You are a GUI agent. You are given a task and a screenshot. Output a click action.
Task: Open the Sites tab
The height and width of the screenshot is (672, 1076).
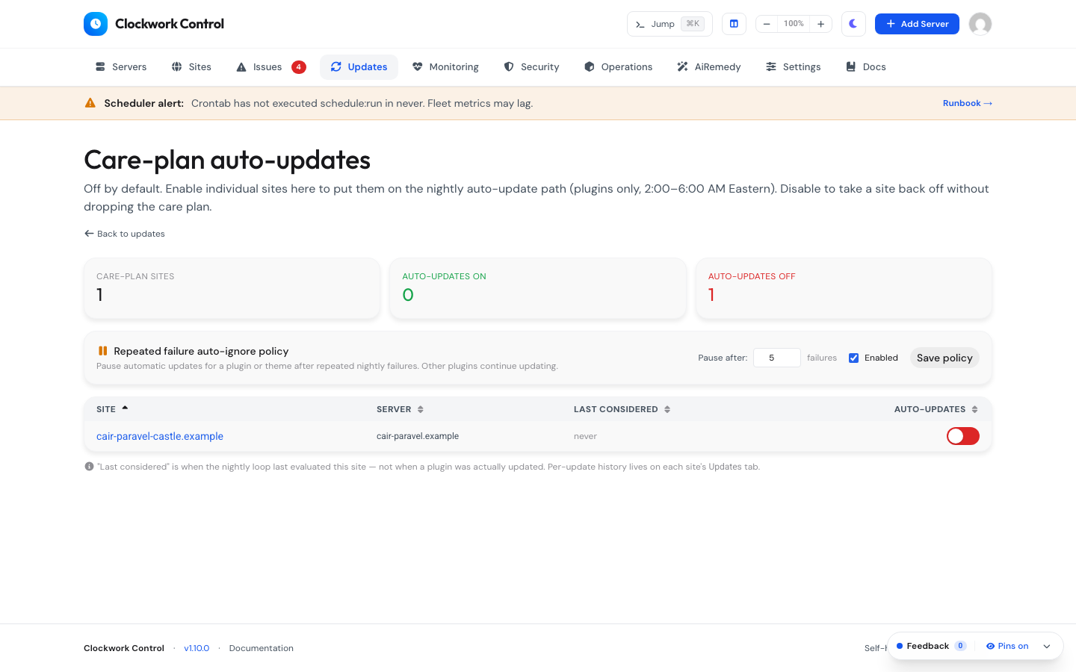(x=191, y=67)
